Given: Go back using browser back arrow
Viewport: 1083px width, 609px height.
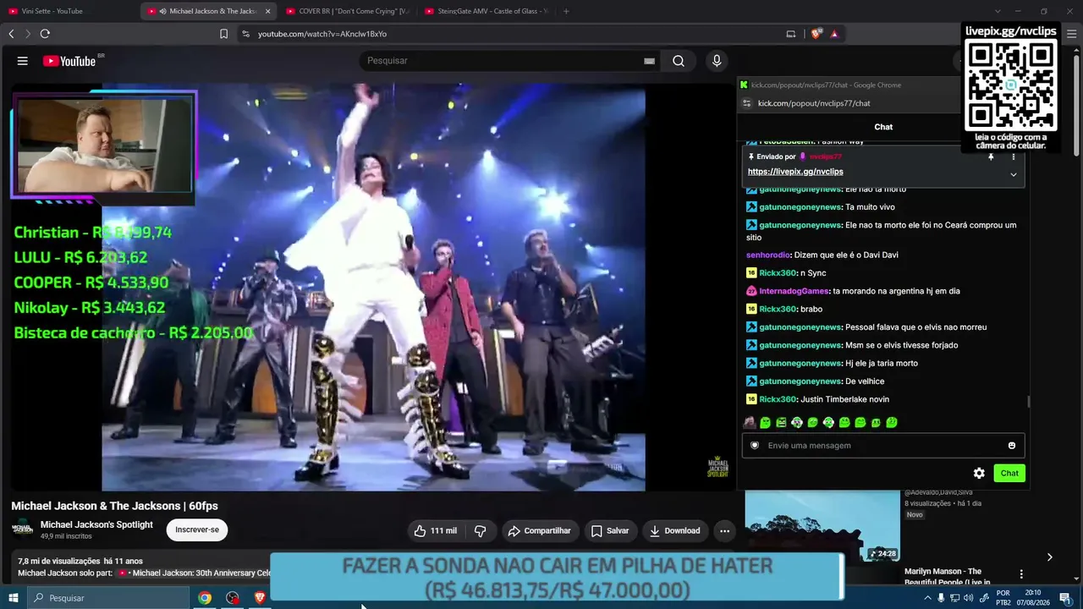Looking at the screenshot, I should pos(11,34).
